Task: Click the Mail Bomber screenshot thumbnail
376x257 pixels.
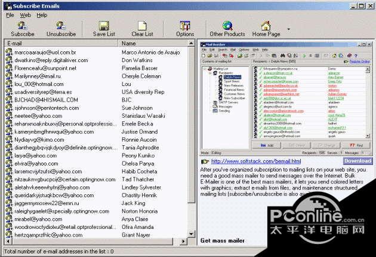Action: 286,99
